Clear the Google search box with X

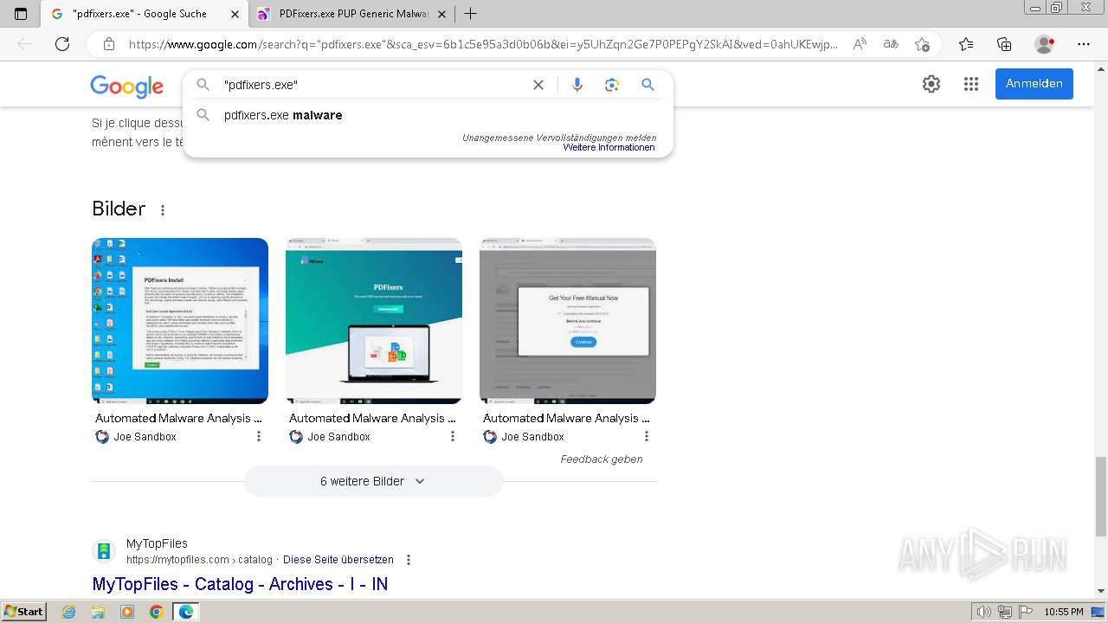[x=538, y=85]
